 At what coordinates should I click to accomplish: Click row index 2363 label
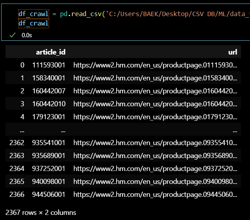[17, 156]
